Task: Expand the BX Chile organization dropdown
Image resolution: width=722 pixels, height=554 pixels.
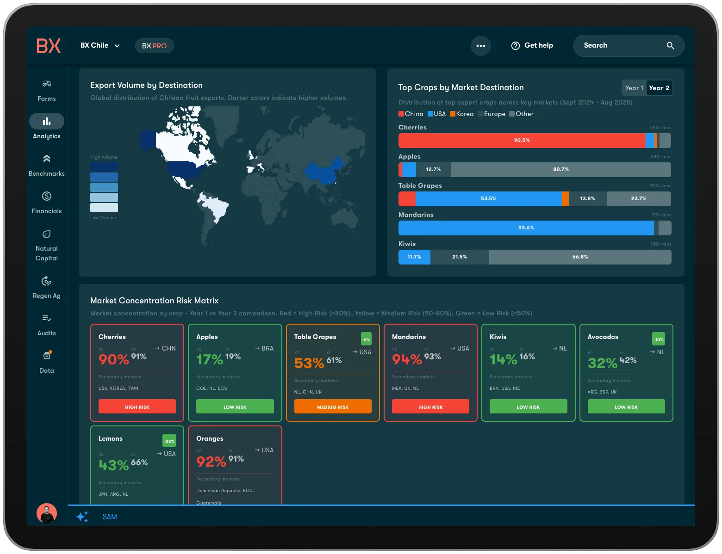Action: [x=100, y=46]
